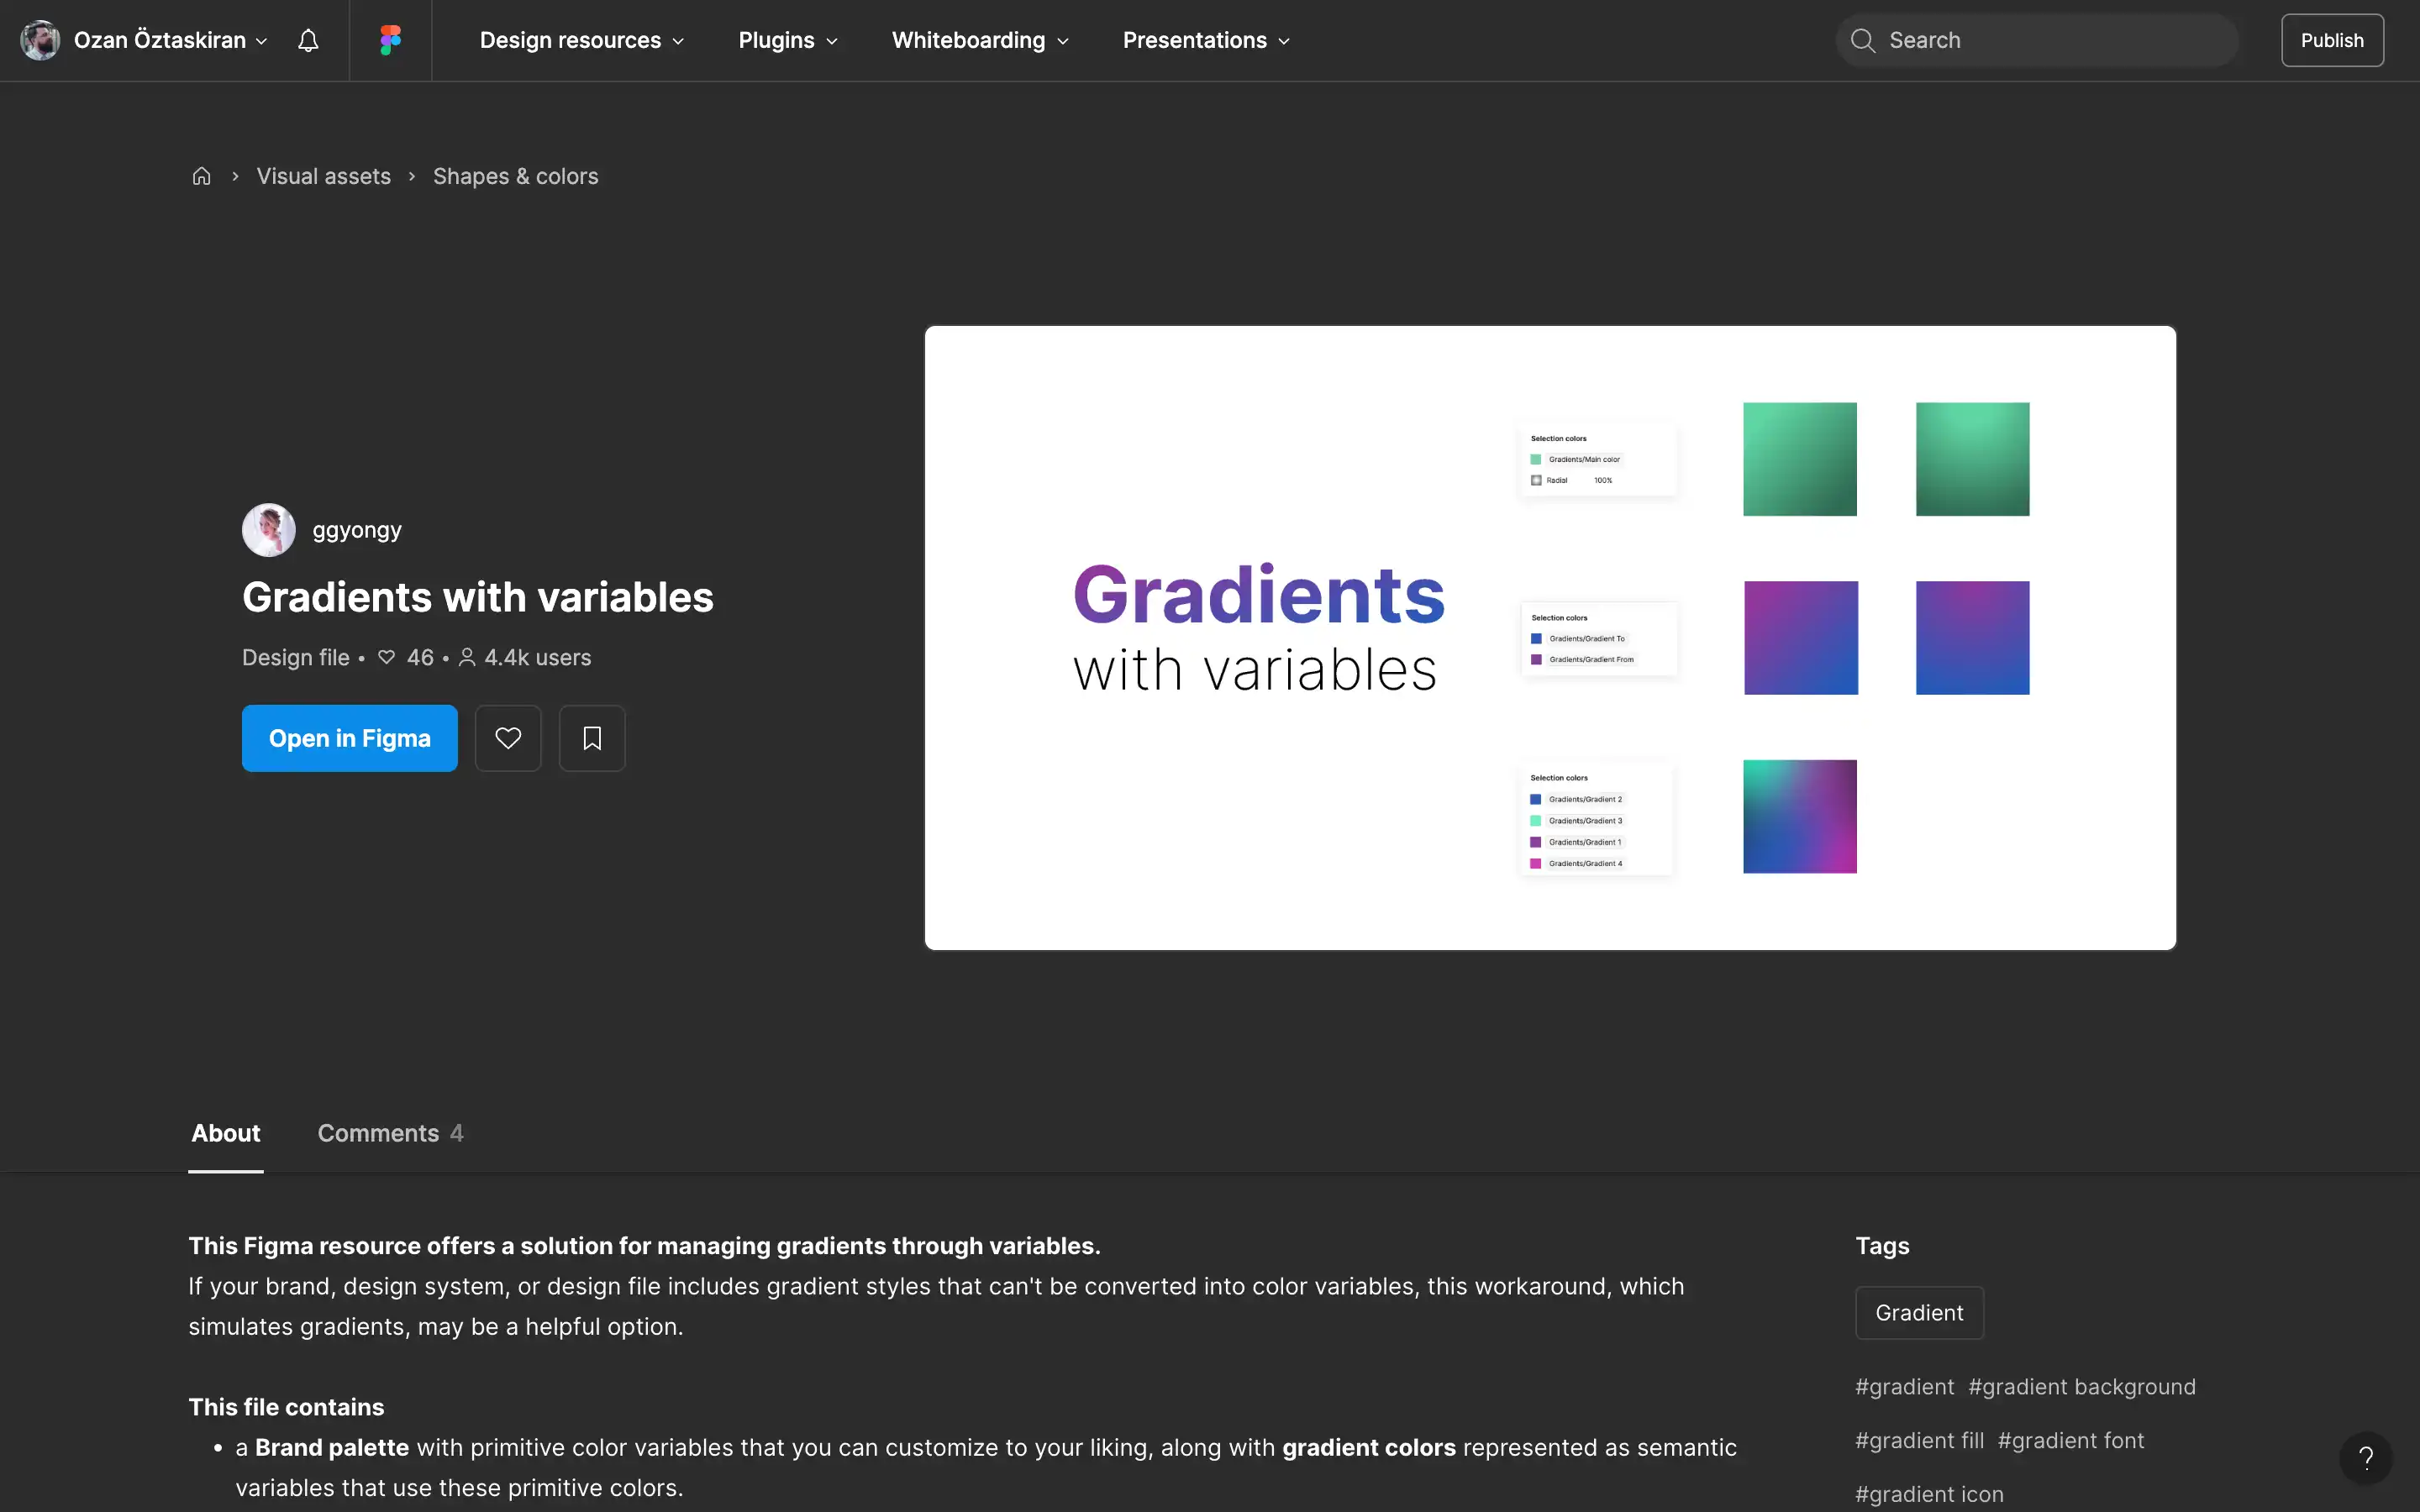Click the notifications bell icon
This screenshot has width=2420, height=1512.
tap(308, 40)
